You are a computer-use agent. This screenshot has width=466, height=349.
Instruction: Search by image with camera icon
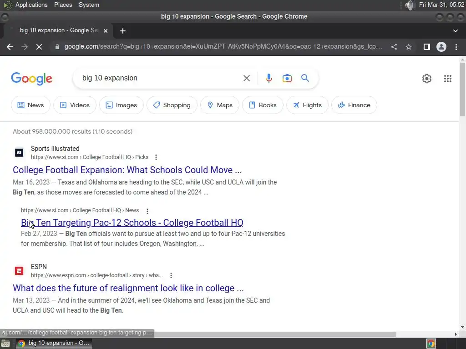coord(287,78)
